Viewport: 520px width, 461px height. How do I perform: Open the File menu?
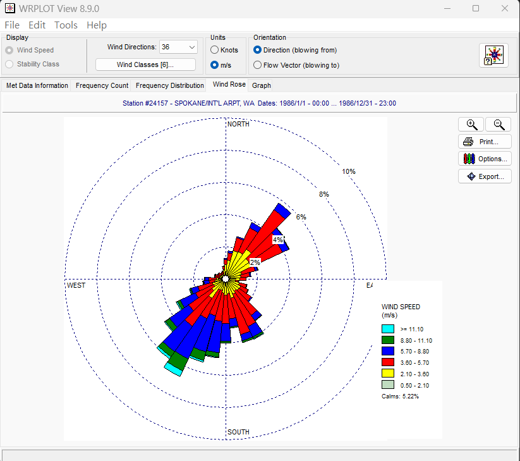click(12, 25)
